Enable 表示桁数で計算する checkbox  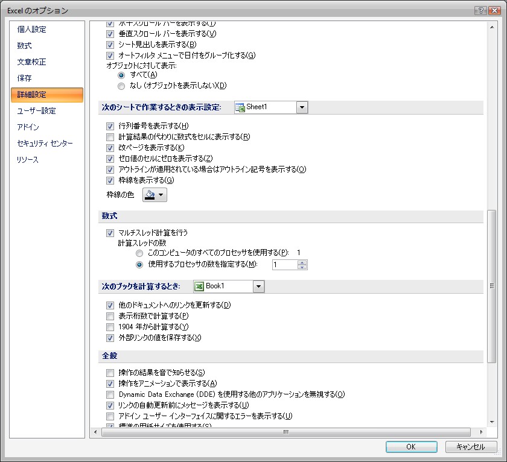coord(110,316)
